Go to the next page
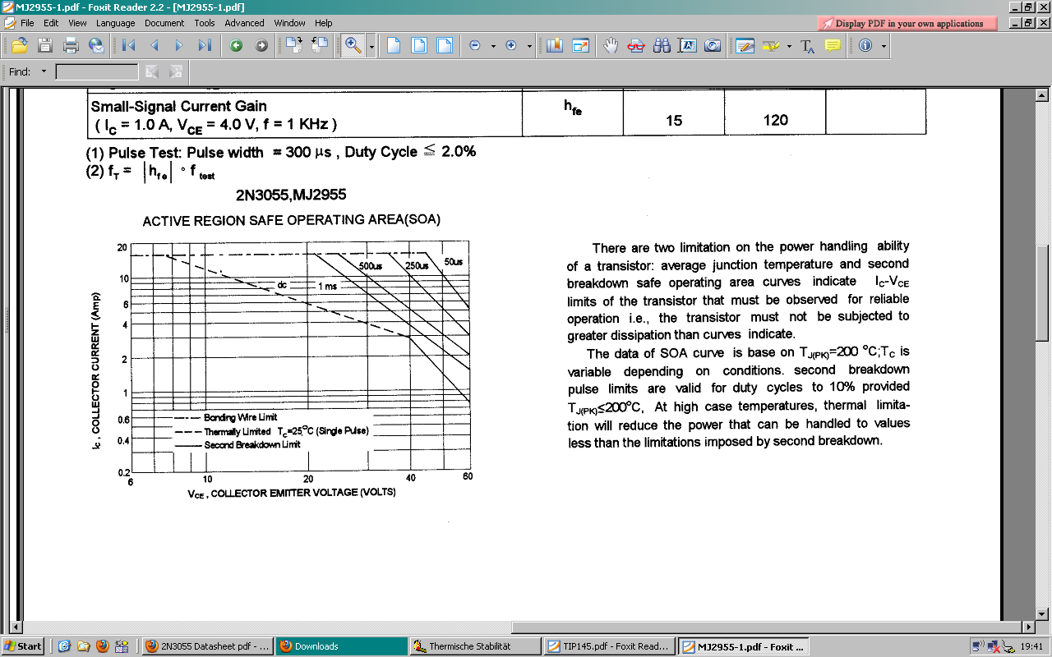Viewport: 1052px width, 657px height. click(x=178, y=45)
